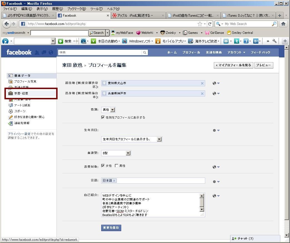Click the マイプロフィールを見る button
The height and width of the screenshot is (243, 290).
point(233,65)
